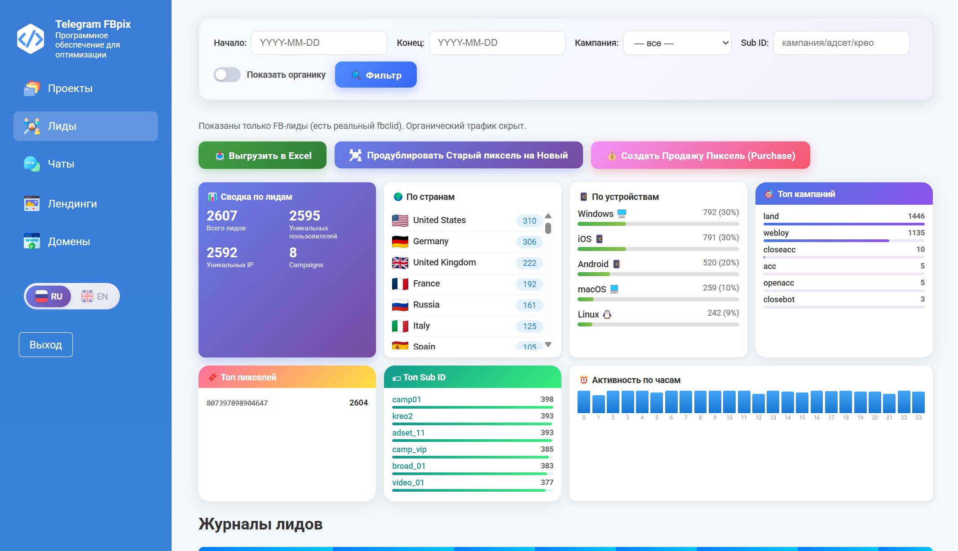Switch language to EN
Screen dimensions: 958x551
point(95,296)
